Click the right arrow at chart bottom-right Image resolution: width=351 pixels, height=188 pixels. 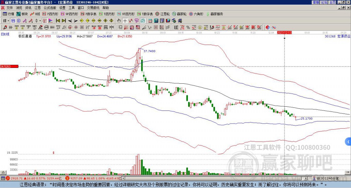click(x=348, y=172)
